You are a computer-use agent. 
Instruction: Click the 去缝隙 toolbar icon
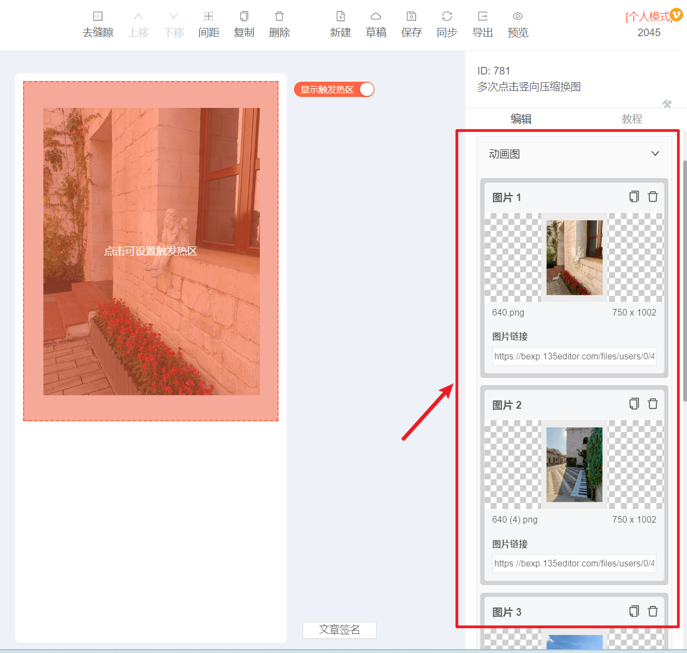[x=98, y=16]
